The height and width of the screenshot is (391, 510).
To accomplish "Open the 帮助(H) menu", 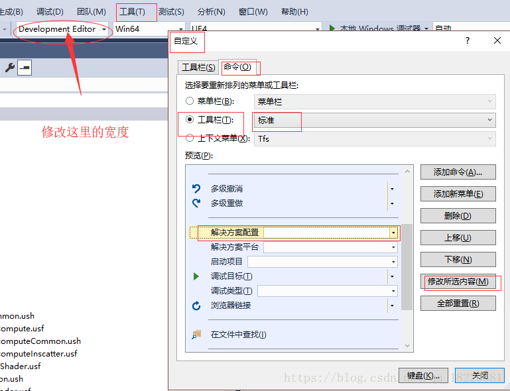I will [294, 12].
